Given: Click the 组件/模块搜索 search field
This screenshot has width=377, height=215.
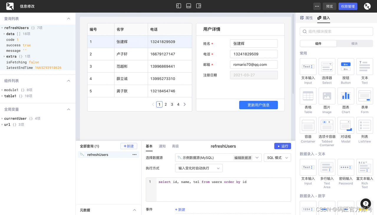Looking at the screenshot, I should pyautogui.click(x=336, y=31).
